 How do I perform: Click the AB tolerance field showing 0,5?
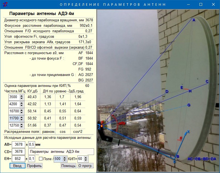[32, 145]
